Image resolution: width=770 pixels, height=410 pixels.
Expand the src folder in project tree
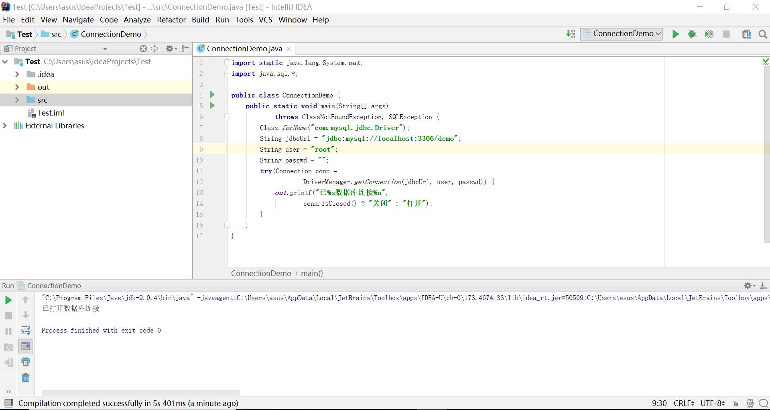[17, 100]
